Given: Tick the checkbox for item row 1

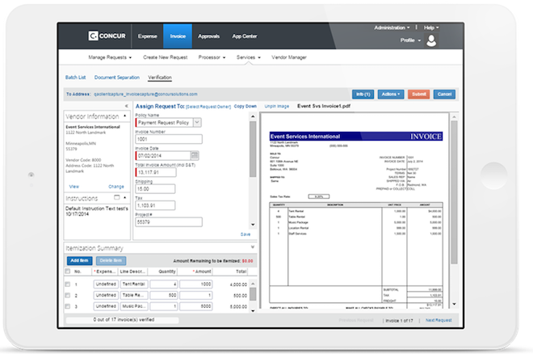Looking at the screenshot, I should tap(68, 284).
